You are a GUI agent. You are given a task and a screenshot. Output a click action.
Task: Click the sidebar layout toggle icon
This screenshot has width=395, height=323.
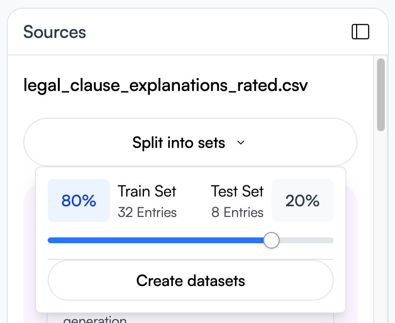point(360,31)
